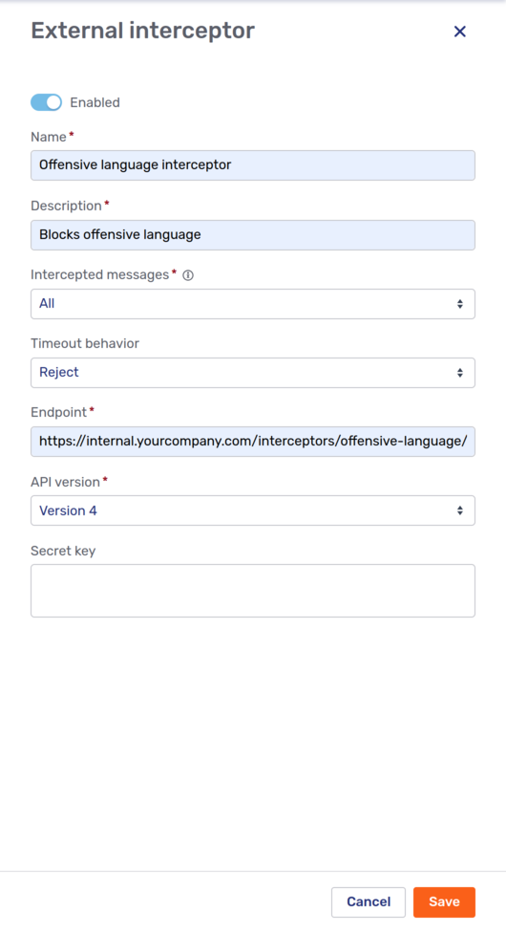Viewport: 506px width, 933px height.
Task: Click the Name input field
Action: click(x=253, y=165)
